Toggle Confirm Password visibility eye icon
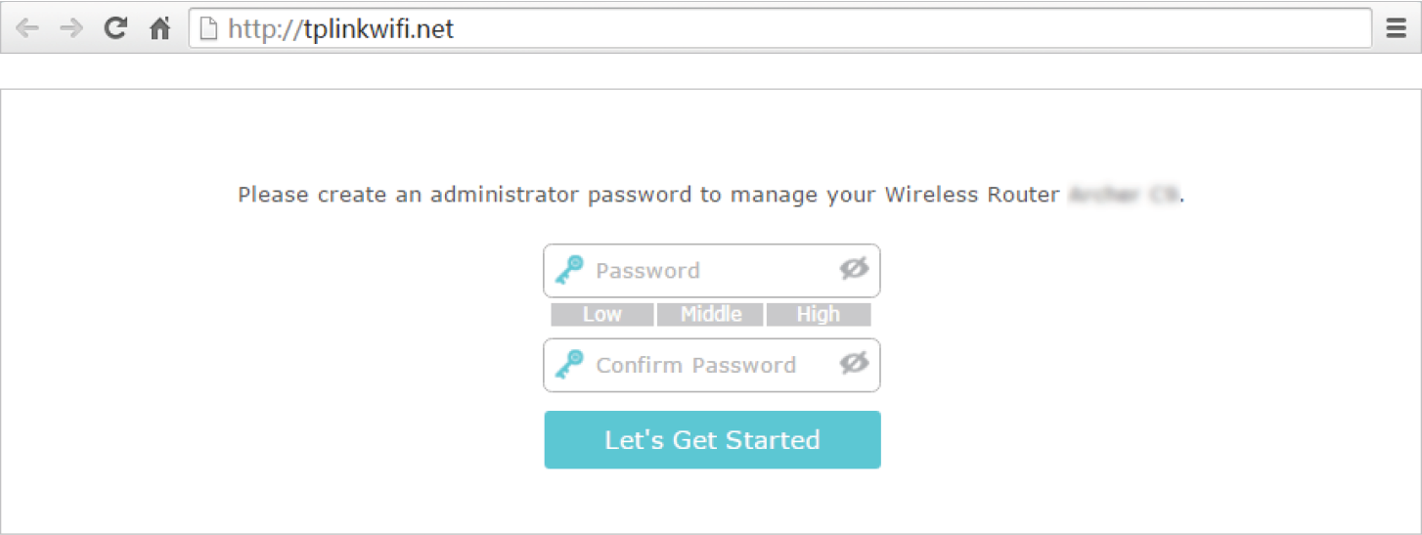This screenshot has height=535, width=1422. (854, 363)
